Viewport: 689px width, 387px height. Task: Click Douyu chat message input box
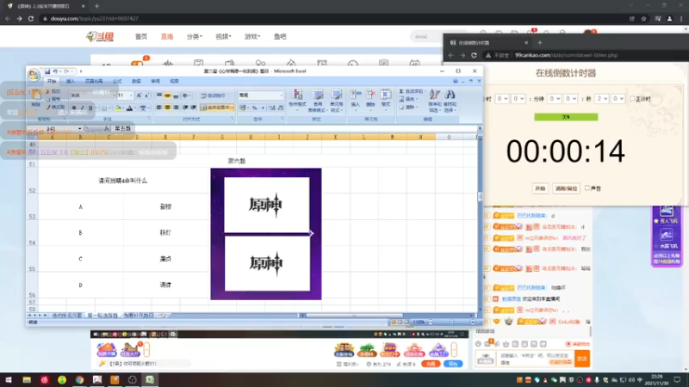coord(536,359)
